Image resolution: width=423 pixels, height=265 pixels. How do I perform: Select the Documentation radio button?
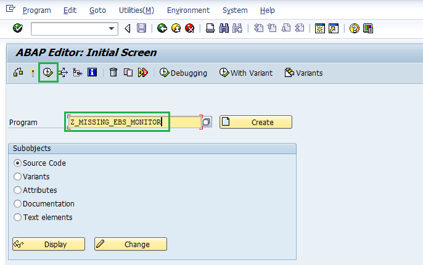point(17,203)
